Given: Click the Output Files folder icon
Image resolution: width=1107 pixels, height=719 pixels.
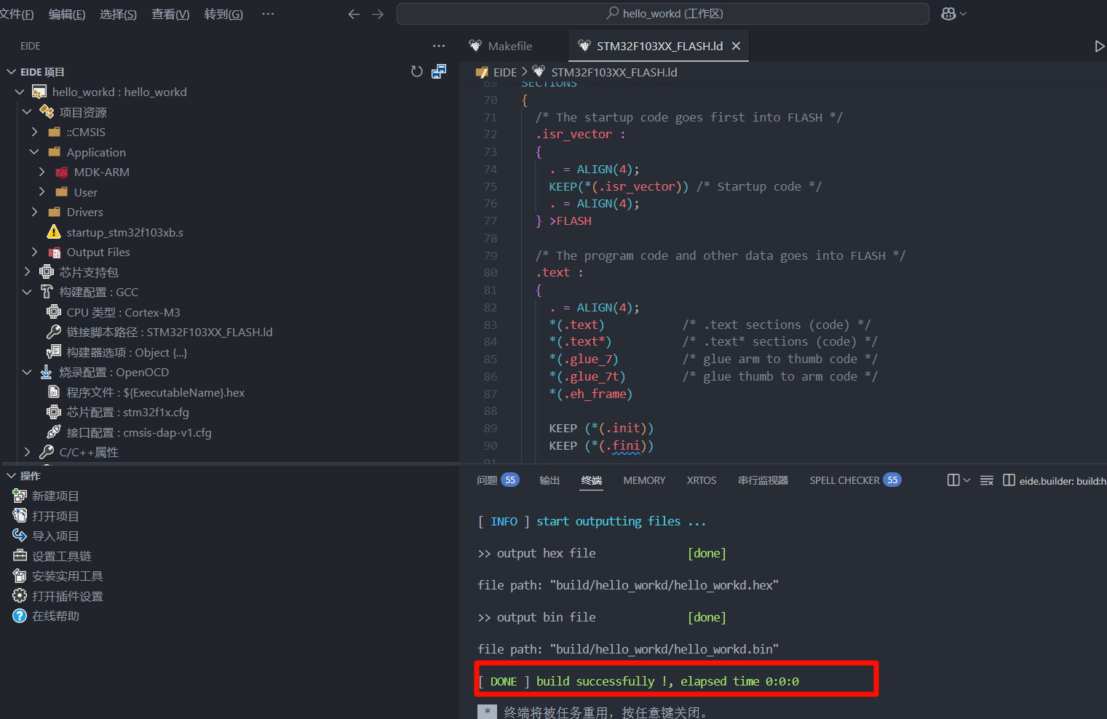Looking at the screenshot, I should tap(54, 253).
